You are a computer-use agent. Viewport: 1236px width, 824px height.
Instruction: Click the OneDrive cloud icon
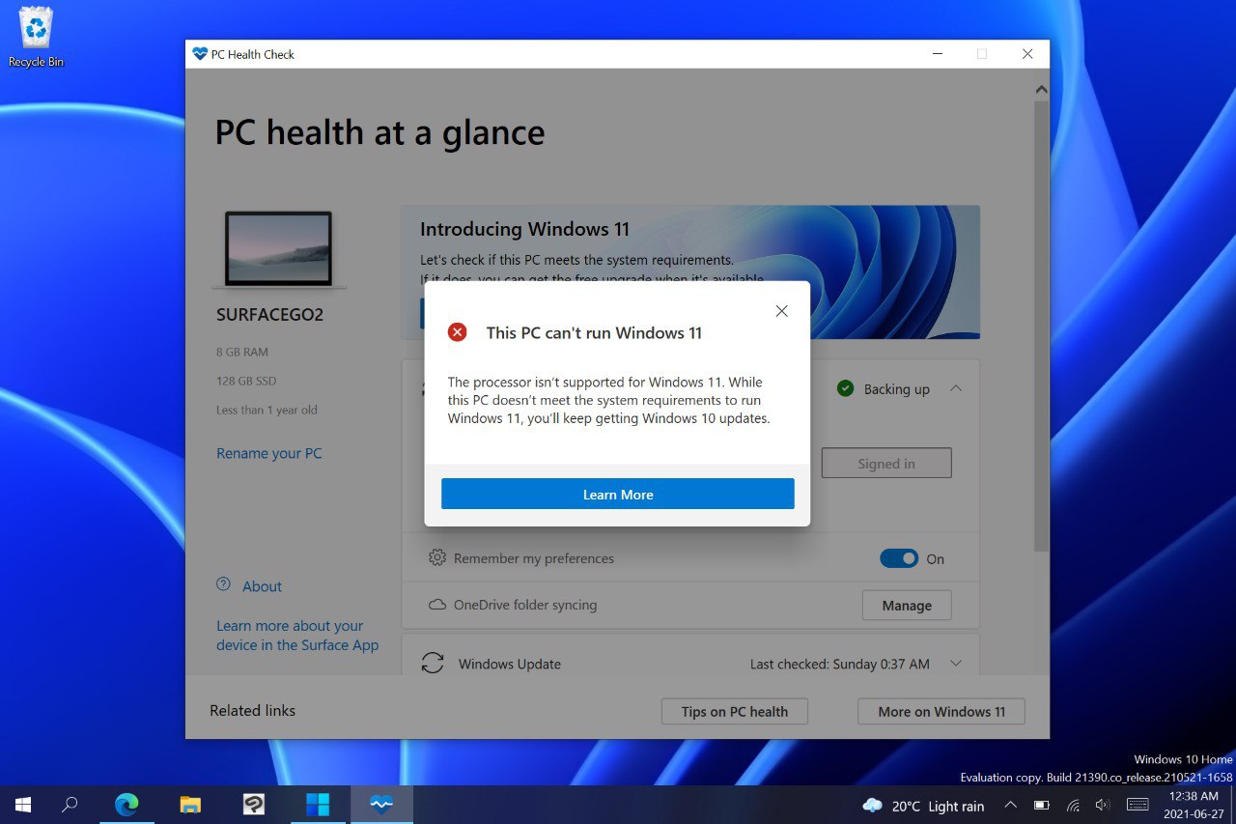point(437,605)
